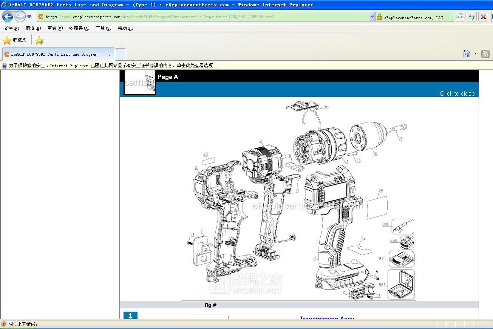This screenshot has height=329, width=493.
Task: Click part number 9 label in diagram
Action: 201,231
